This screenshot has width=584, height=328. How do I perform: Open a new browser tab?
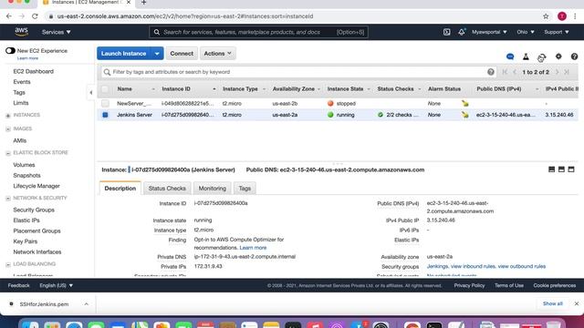(x=144, y=3)
